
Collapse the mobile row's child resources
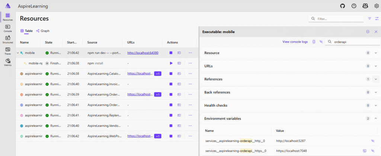click(18, 53)
